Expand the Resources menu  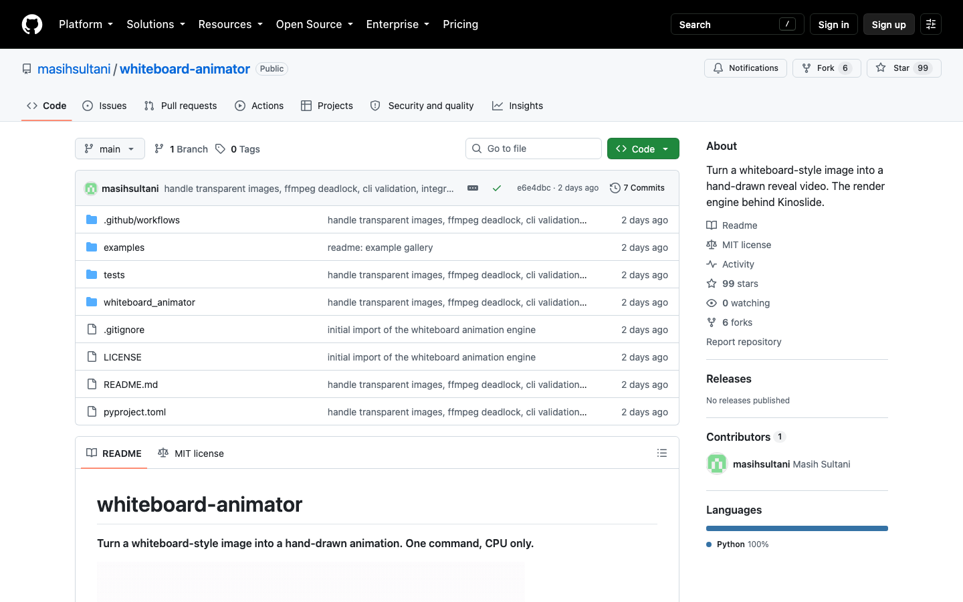[x=231, y=24]
